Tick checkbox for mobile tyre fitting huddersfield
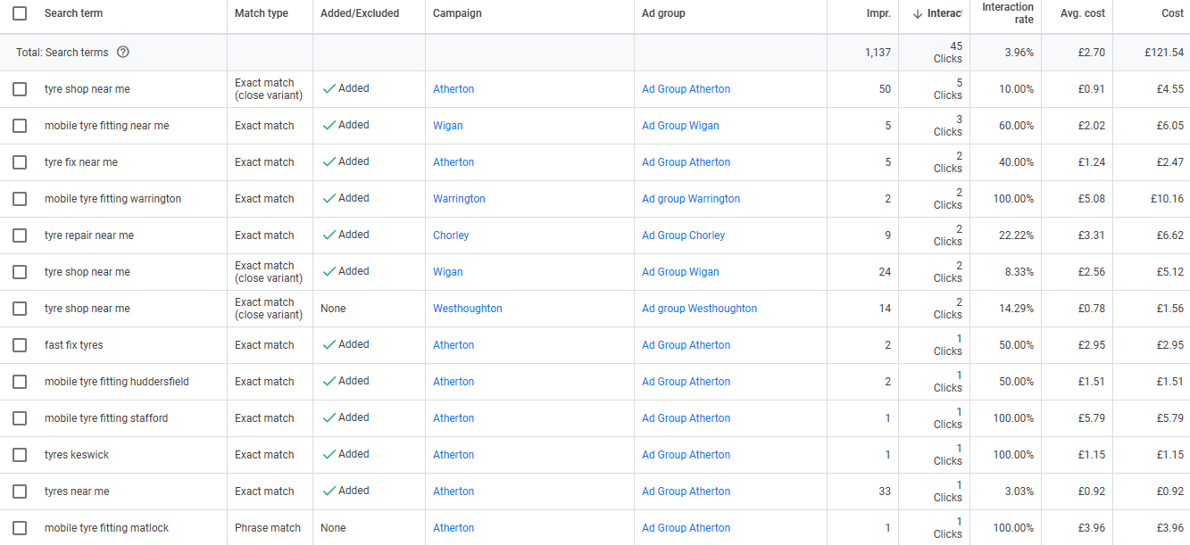1190x545 pixels. click(20, 382)
